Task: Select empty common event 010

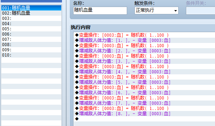Action: tap(31, 55)
